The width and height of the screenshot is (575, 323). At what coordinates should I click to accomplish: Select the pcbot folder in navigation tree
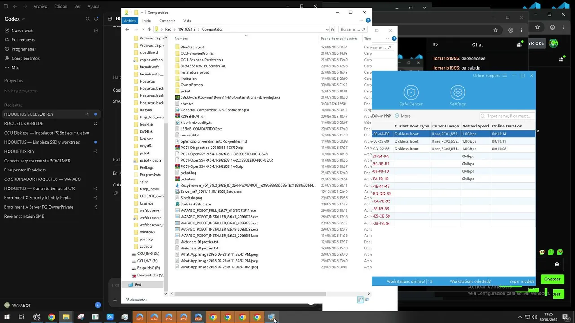click(144, 153)
